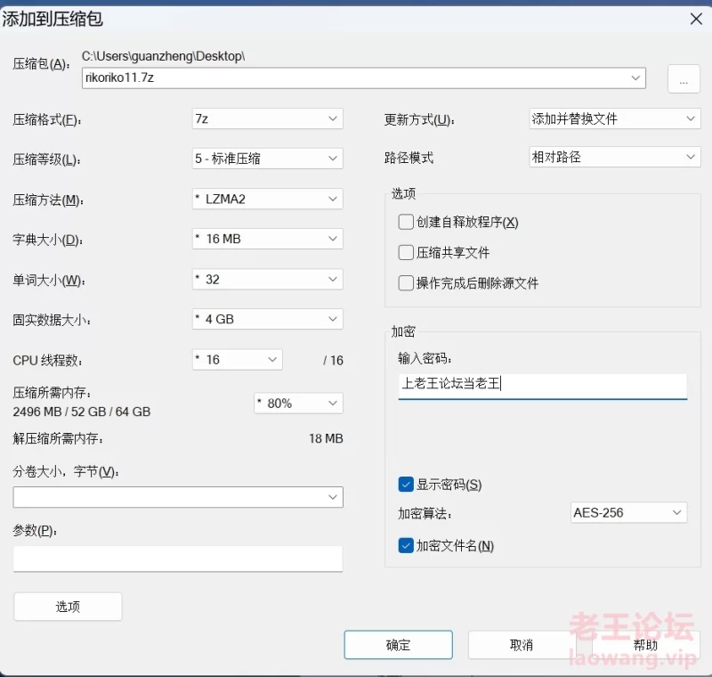
Task: Open the dictionary size dropdown 16 MB
Action: (268, 239)
